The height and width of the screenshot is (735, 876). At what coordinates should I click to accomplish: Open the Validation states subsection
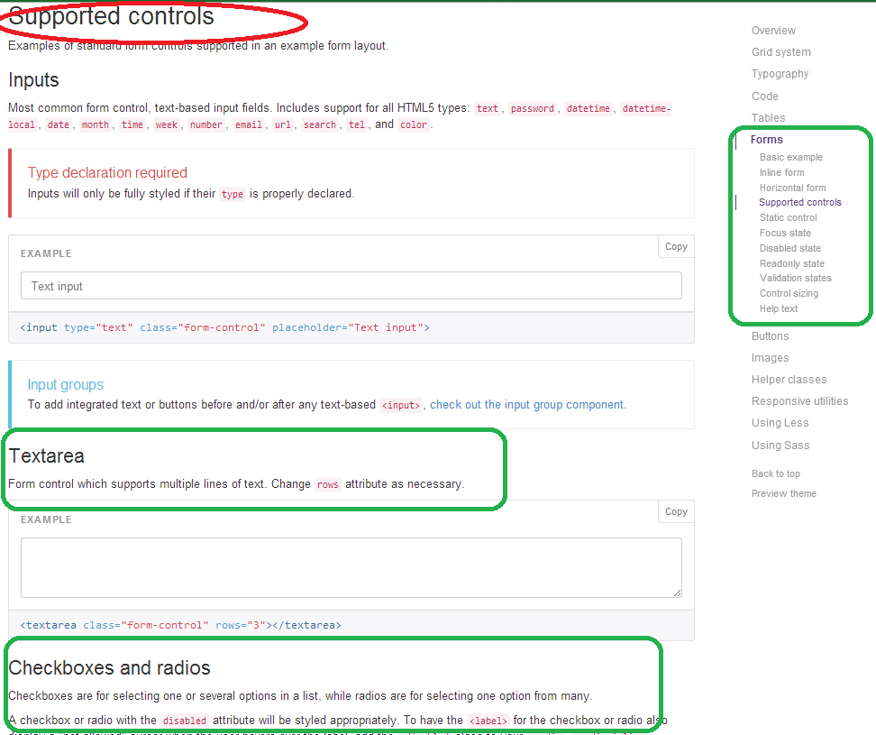795,278
